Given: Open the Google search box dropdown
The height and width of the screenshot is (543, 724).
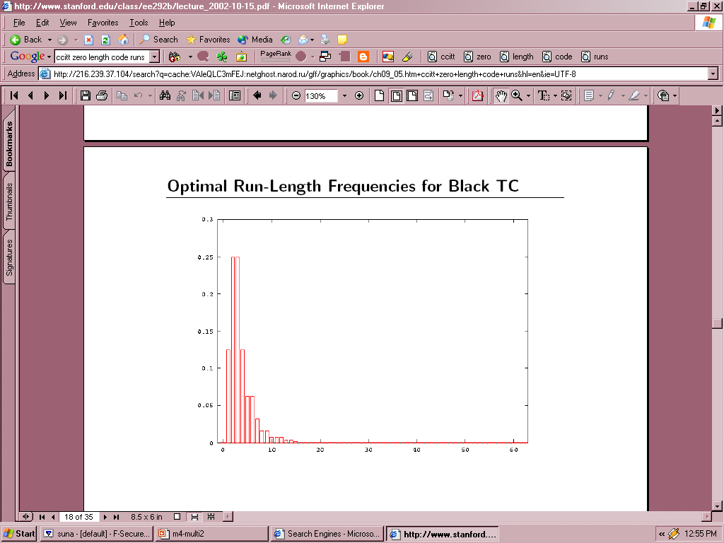Looking at the screenshot, I should tap(155, 57).
